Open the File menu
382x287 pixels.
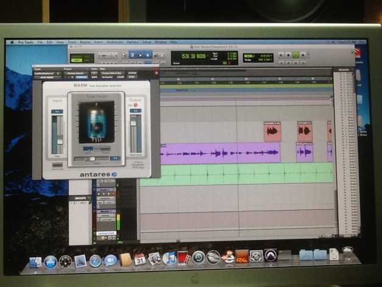(40, 42)
